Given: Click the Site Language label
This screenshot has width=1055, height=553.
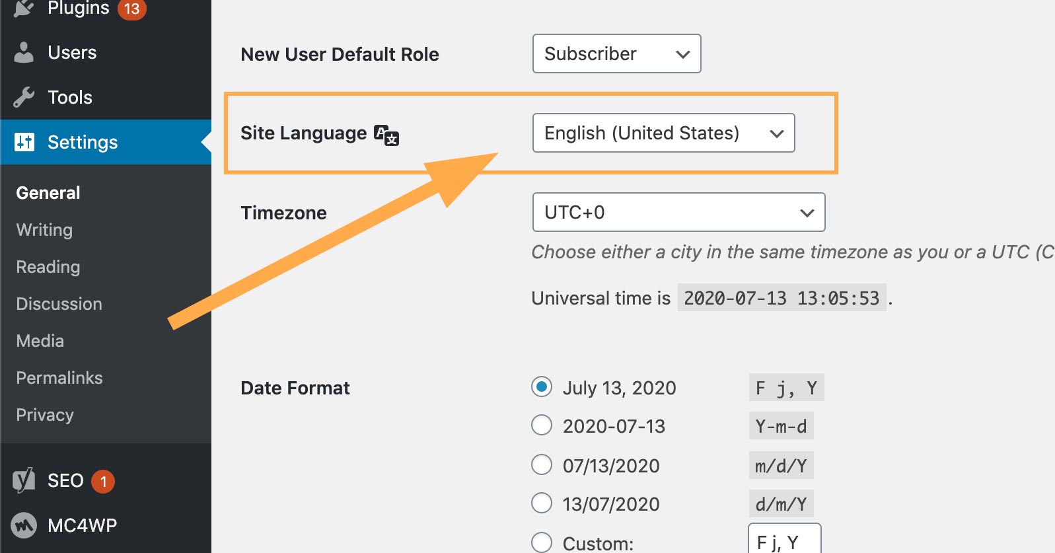Looking at the screenshot, I should click(303, 133).
